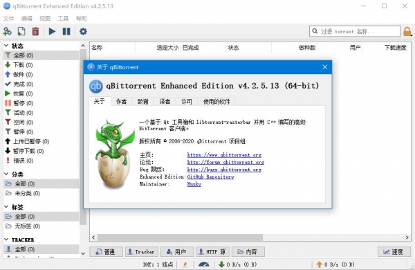415x270 pixels.
Task: Click the 速度 graph button
Action: pyautogui.click(x=394, y=252)
